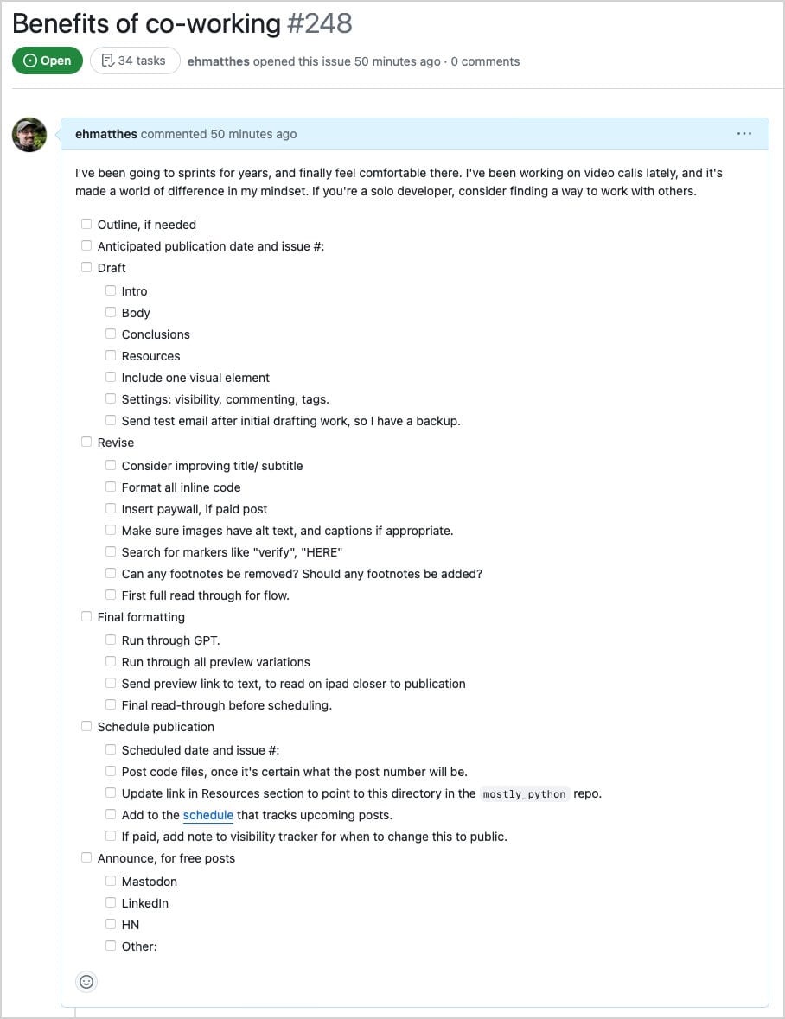Open the "schedule" link in the task list
Image resolution: width=785 pixels, height=1019 pixels.
208,815
